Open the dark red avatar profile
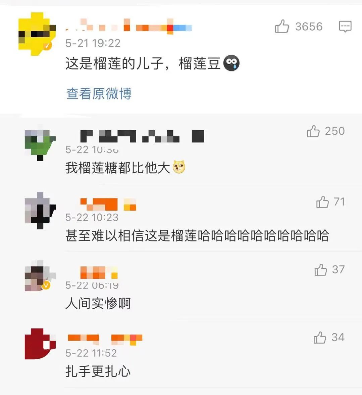The width and height of the screenshot is (362, 395). pyautogui.click(x=40, y=344)
